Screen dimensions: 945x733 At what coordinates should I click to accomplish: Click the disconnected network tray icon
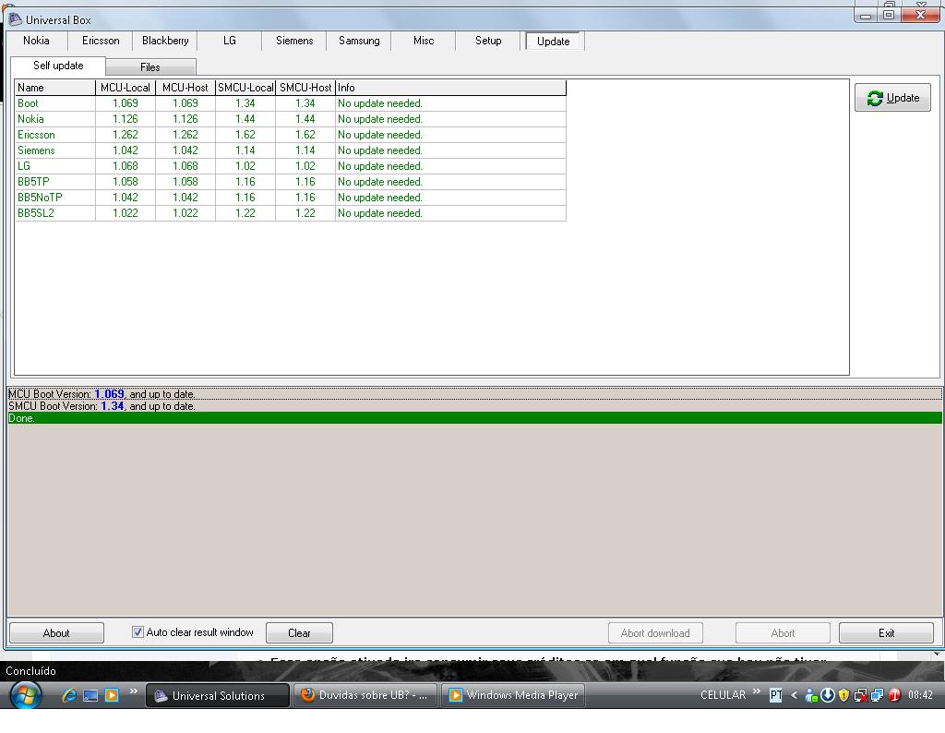[861, 696]
